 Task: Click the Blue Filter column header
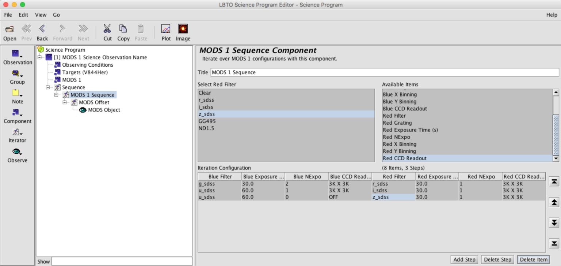click(x=220, y=177)
